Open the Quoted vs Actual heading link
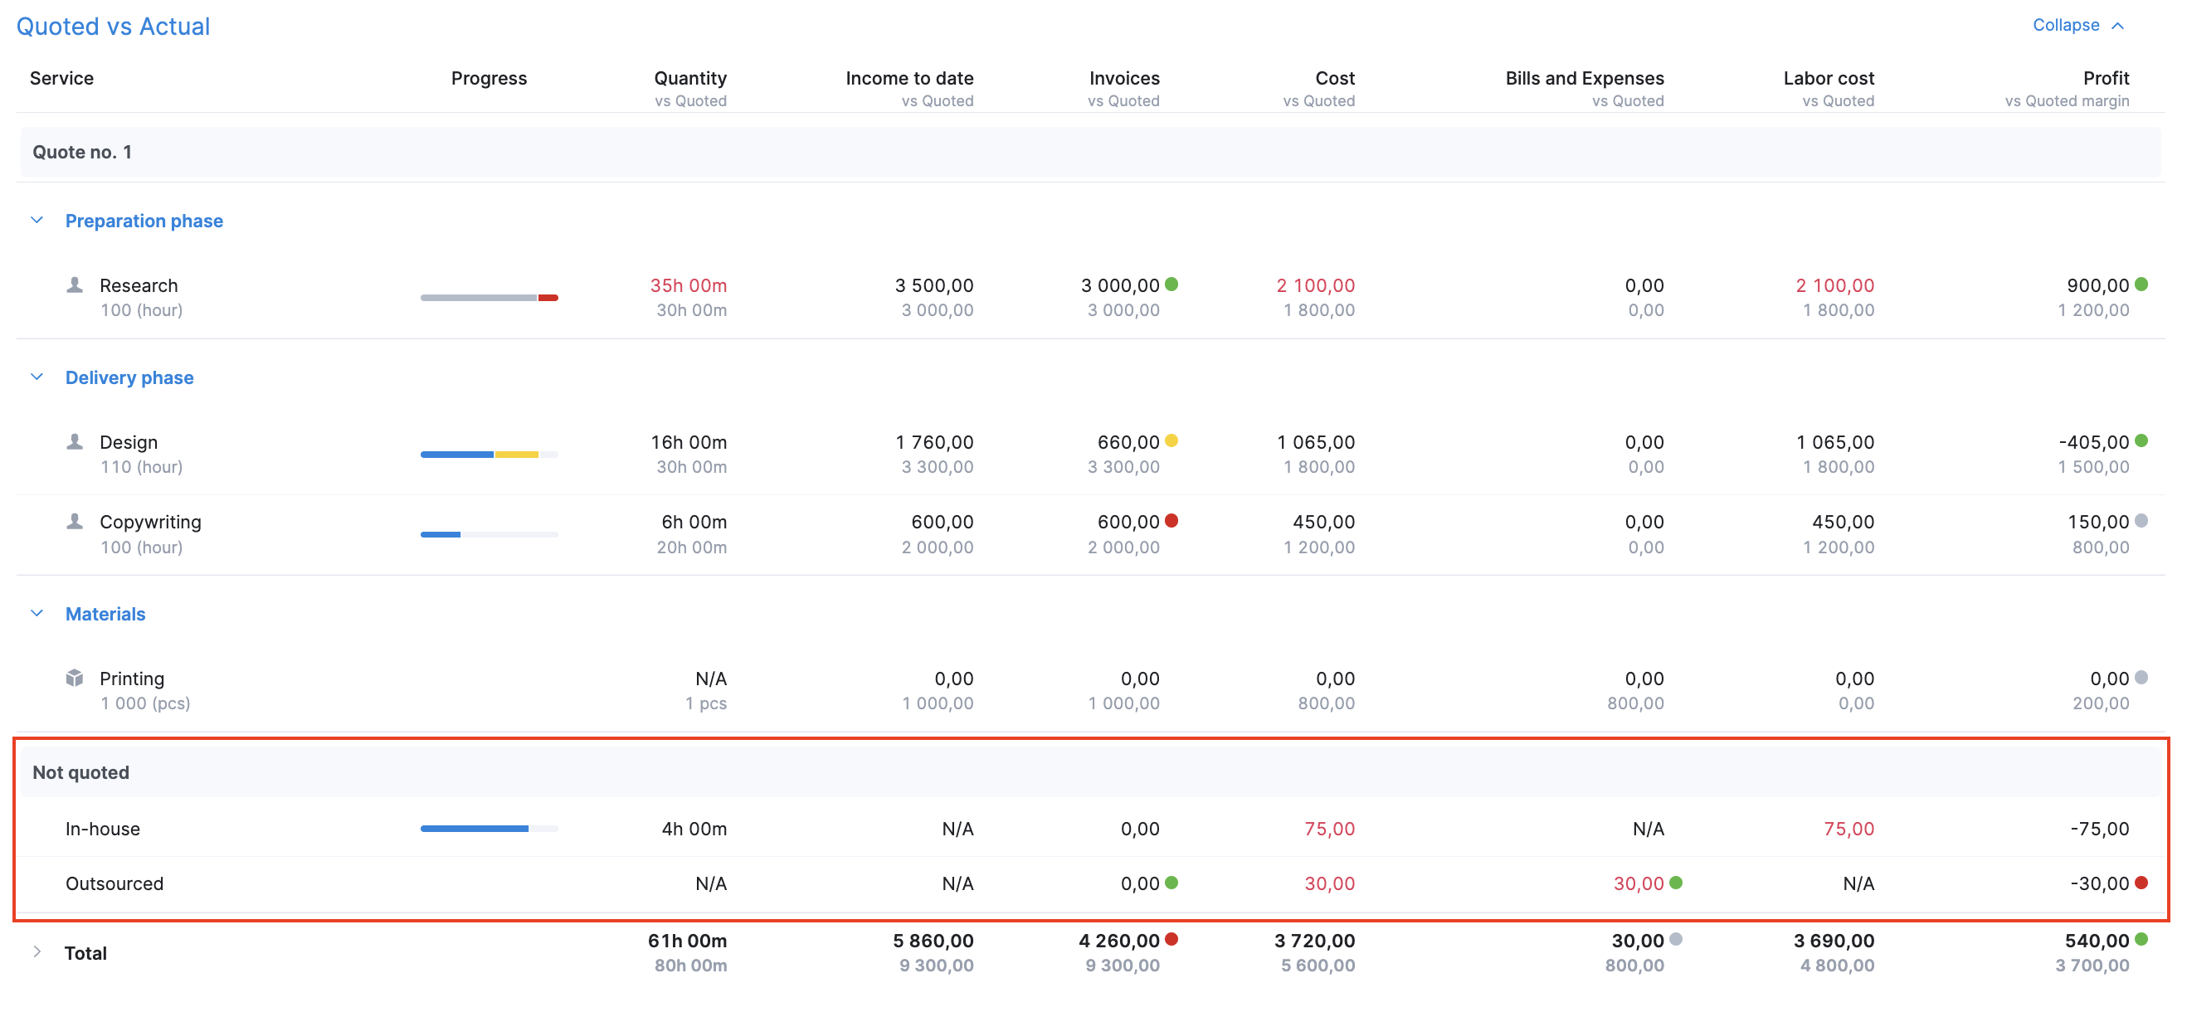Viewport: 2187px width, 1012px height. tap(113, 27)
